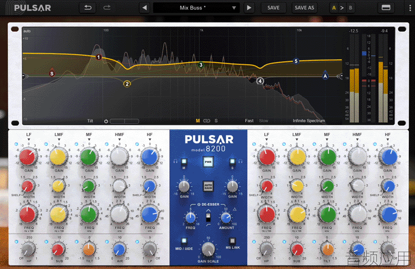Click the link icon between M and S

[206, 121]
